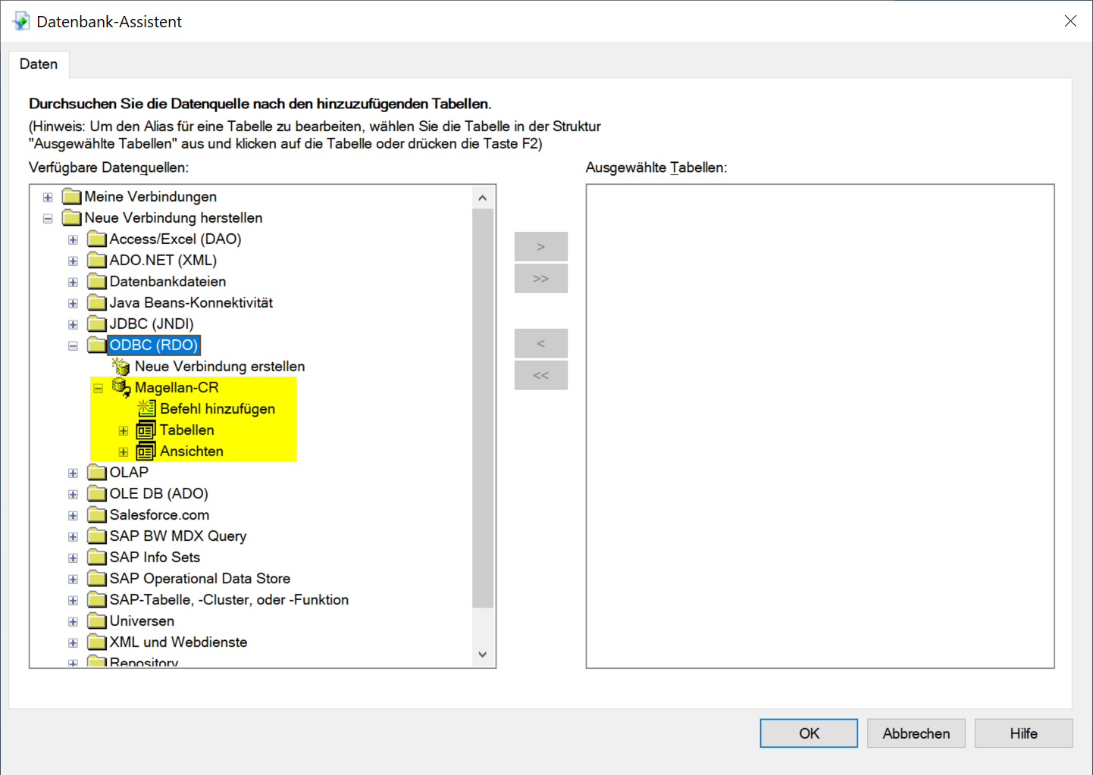Select the Datenbankdateien label
The height and width of the screenshot is (775, 1093).
click(168, 282)
